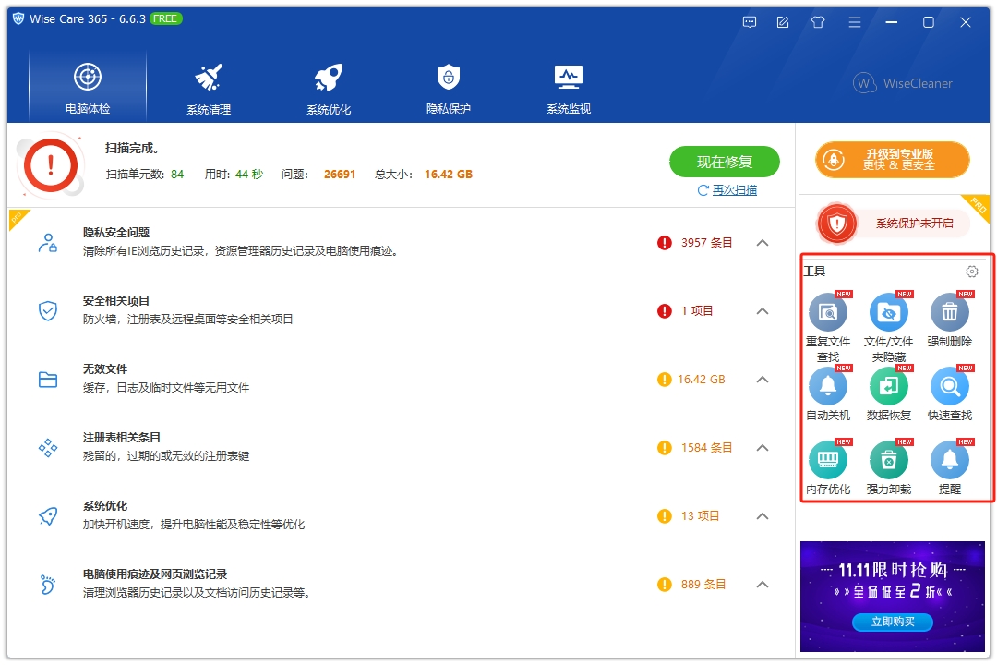Open the Reminder tool
The height and width of the screenshot is (665, 997).
click(950, 459)
